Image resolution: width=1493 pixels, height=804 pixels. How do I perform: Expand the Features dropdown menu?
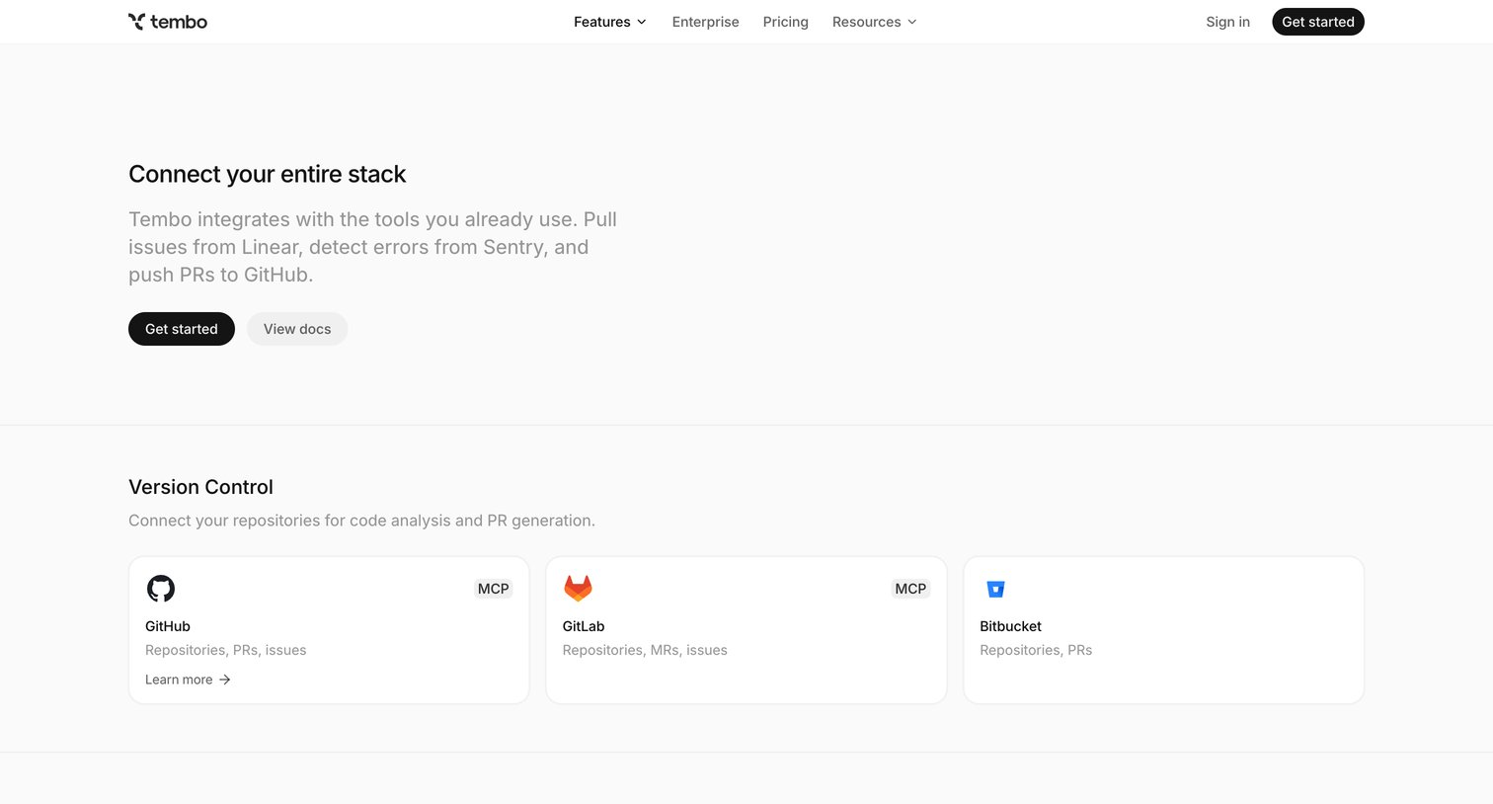coord(610,22)
